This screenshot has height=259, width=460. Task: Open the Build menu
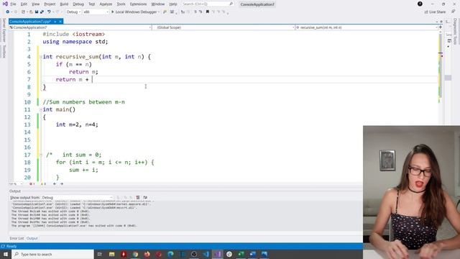(x=64, y=4)
